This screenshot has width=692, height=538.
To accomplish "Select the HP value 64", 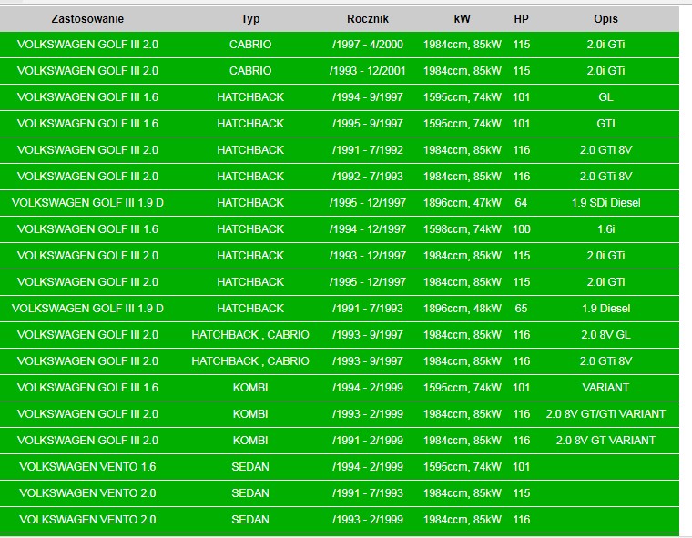I will point(521,203).
